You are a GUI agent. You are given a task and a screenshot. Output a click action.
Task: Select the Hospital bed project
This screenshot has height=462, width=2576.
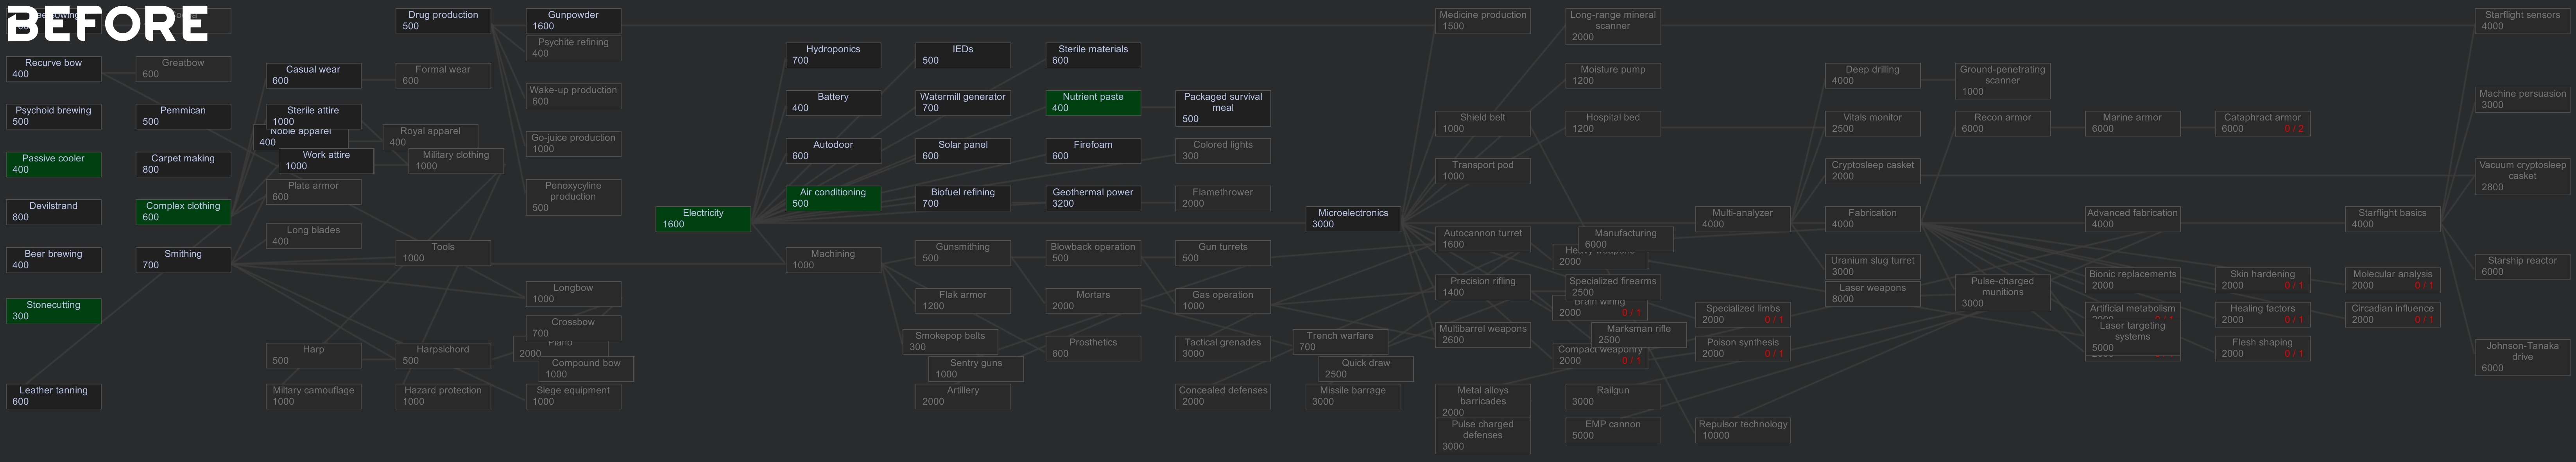[x=1613, y=123]
